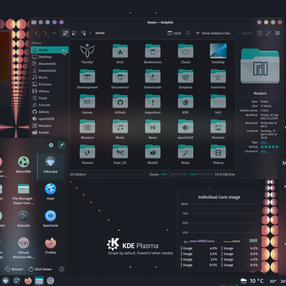Open Dolphin's hamburger menu
Image resolution: width=286 pixels, height=286 pixels.
[x=277, y=33]
